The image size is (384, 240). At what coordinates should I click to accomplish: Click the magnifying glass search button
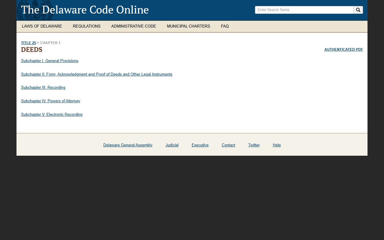[358, 10]
